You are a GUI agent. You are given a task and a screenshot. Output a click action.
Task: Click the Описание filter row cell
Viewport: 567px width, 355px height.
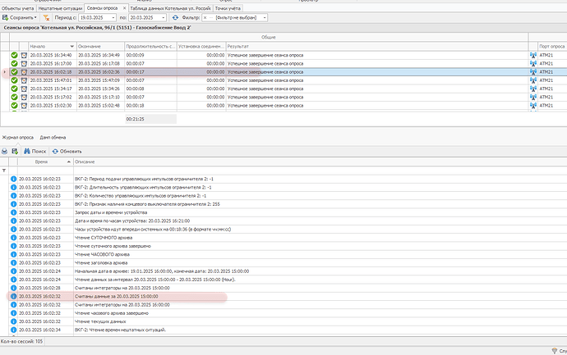click(320, 171)
